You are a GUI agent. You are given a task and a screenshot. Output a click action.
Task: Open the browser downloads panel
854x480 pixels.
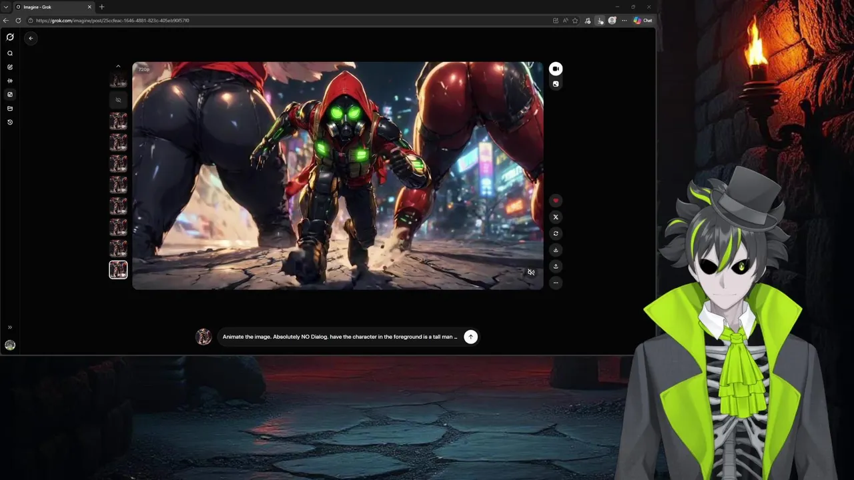pos(600,21)
